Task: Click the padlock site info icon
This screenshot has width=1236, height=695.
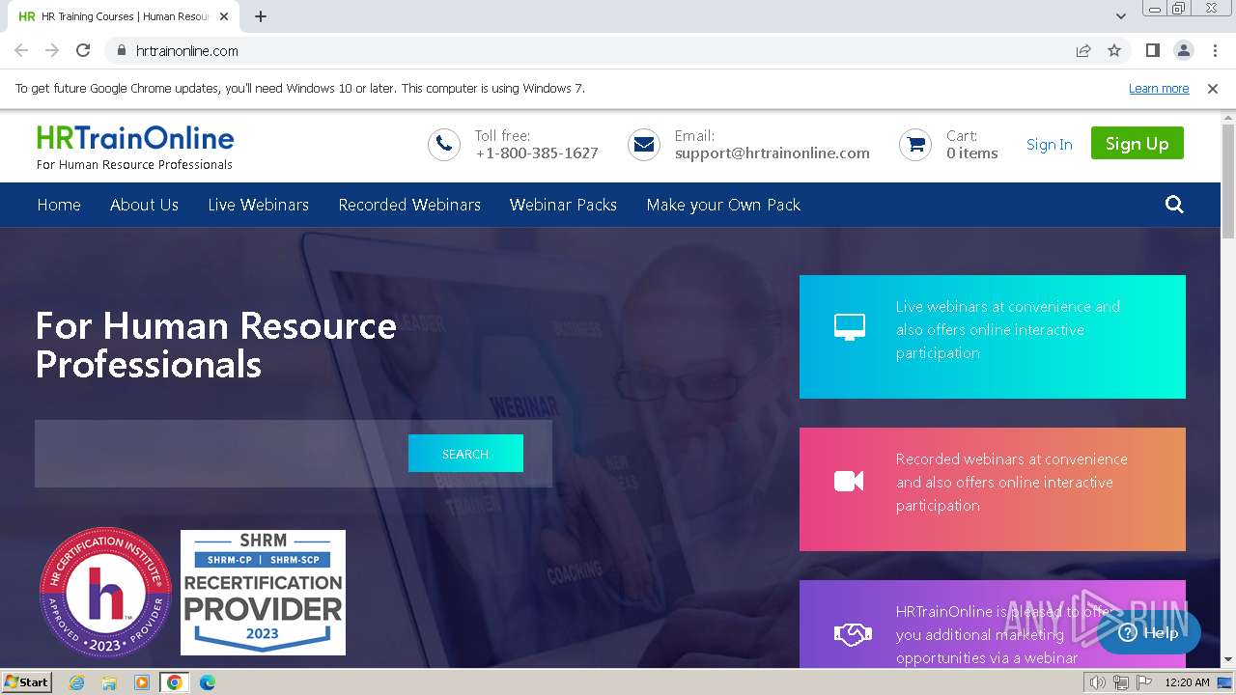Action: [122, 50]
